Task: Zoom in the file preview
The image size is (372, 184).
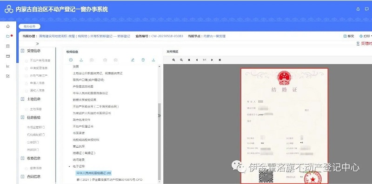Action: [173, 60]
